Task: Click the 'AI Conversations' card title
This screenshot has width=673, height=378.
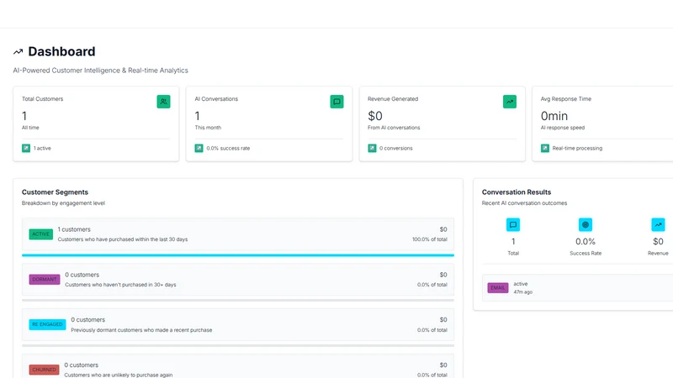Action: tap(216, 99)
